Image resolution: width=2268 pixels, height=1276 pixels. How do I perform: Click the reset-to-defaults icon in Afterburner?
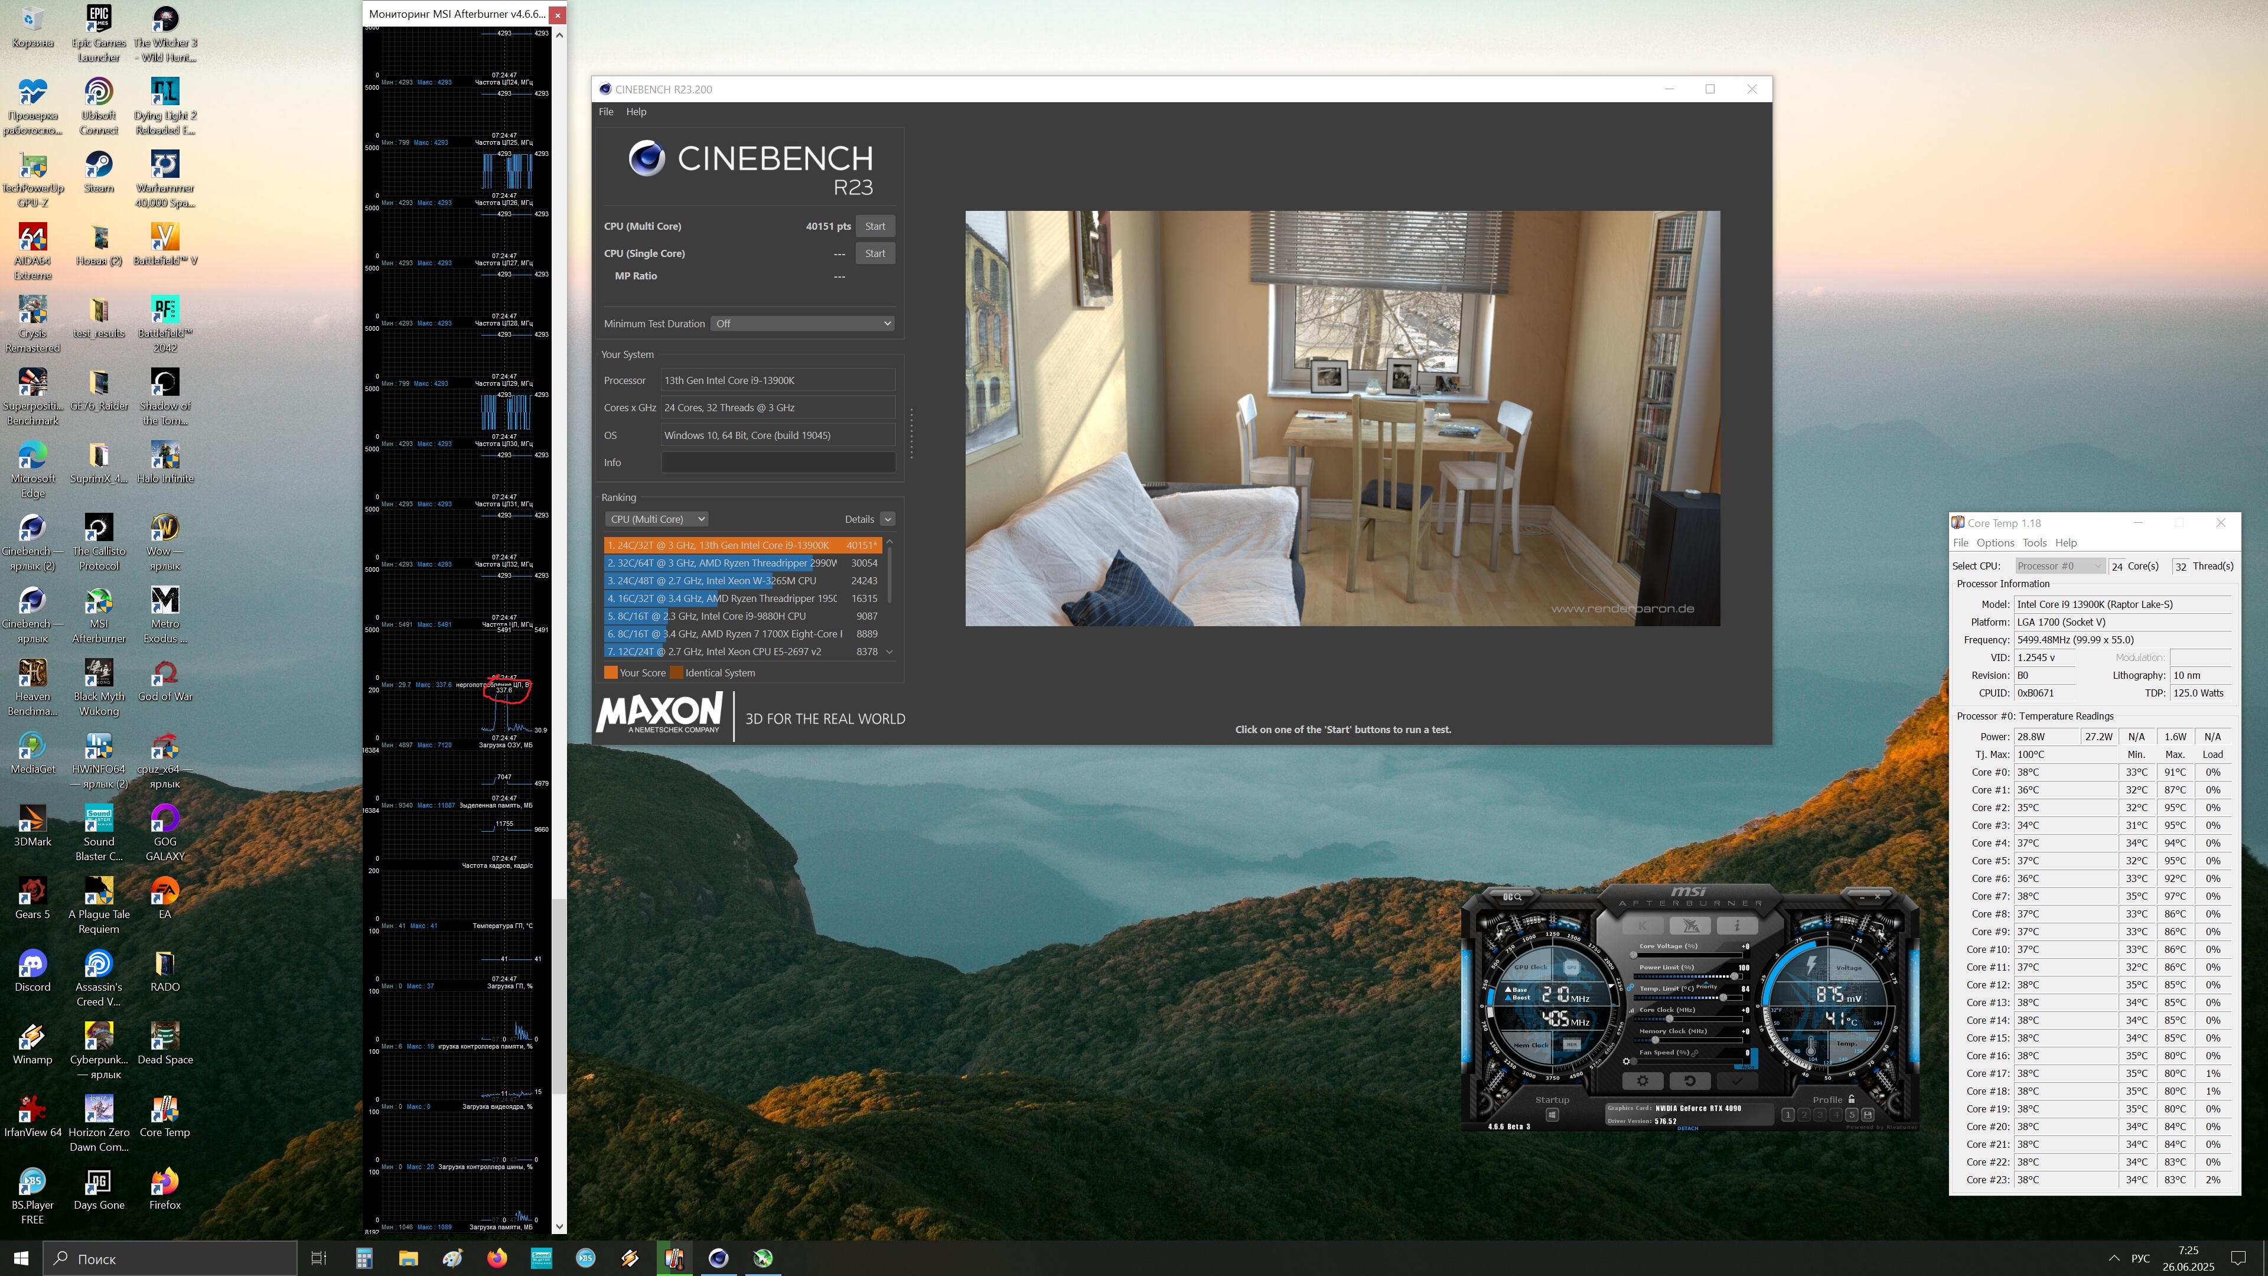(1690, 1082)
